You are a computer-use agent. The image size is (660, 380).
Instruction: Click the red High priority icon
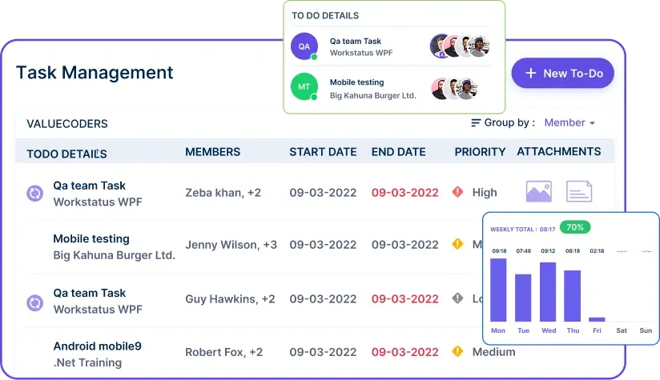click(x=457, y=192)
